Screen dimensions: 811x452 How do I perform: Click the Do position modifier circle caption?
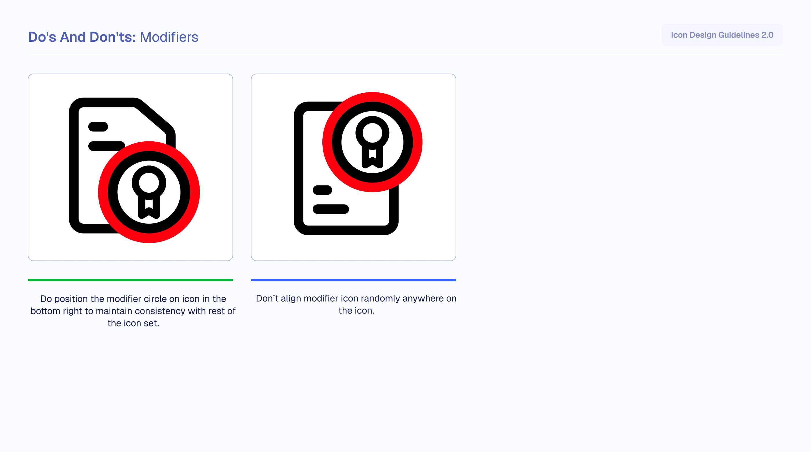133,311
